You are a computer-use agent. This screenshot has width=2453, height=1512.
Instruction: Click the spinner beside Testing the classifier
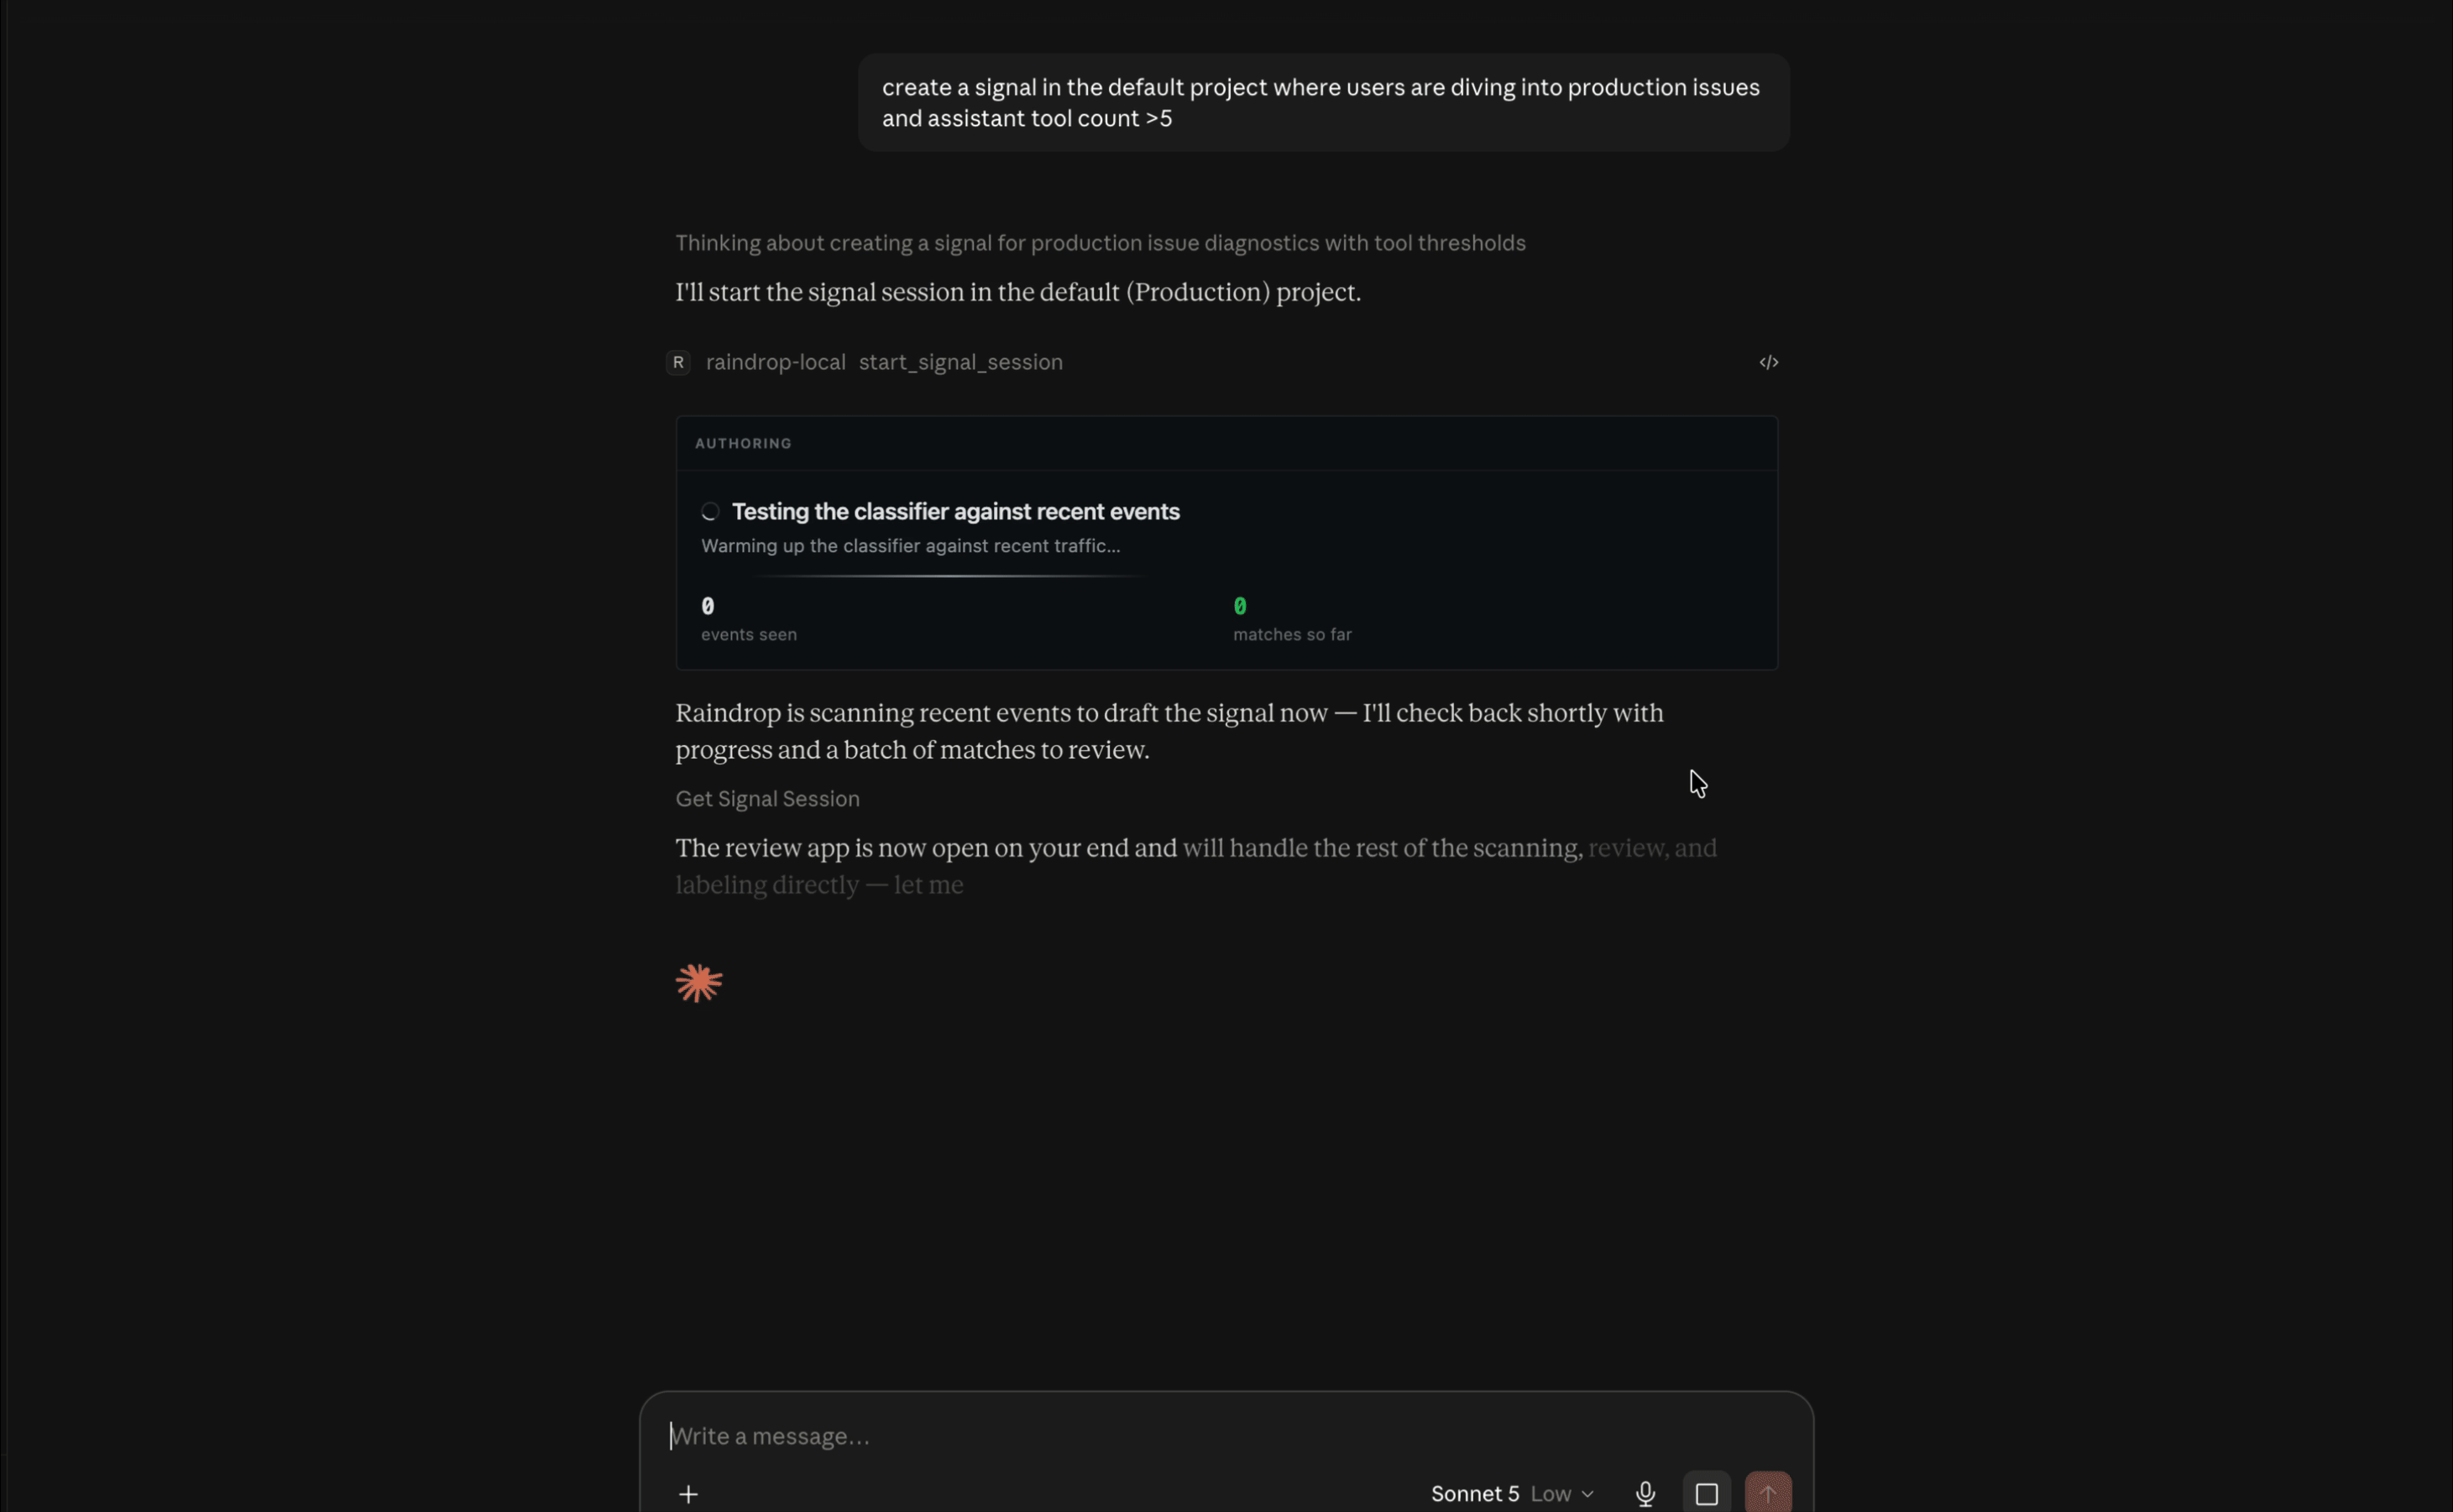(x=710, y=512)
